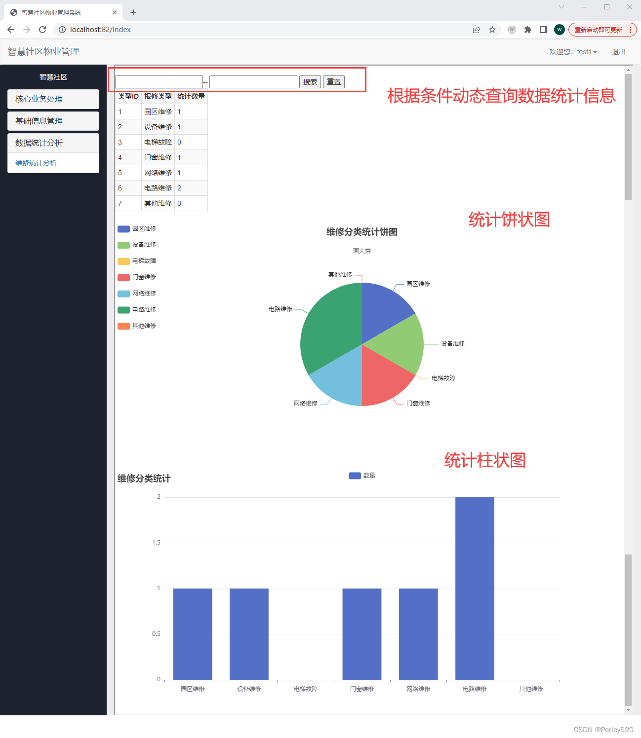Click the browser forward arrow
The height and width of the screenshot is (738, 641).
pyautogui.click(x=27, y=30)
